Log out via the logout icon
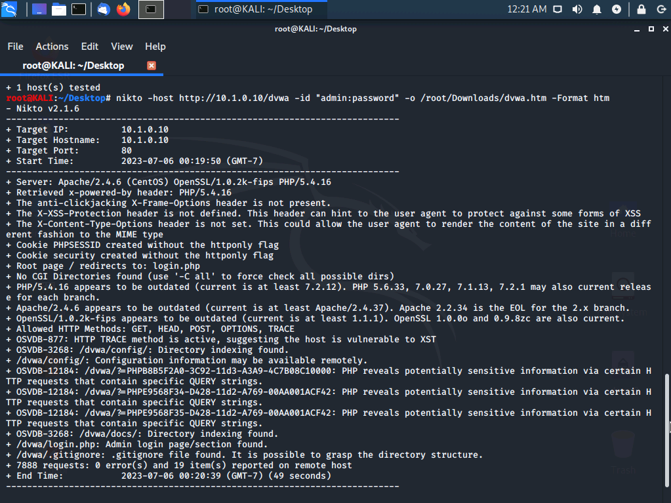The height and width of the screenshot is (503, 671). pyautogui.click(x=661, y=9)
